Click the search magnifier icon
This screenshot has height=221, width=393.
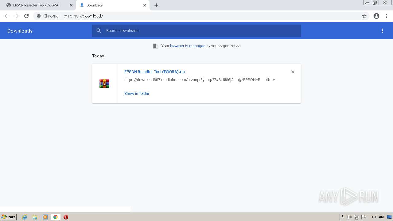click(99, 31)
